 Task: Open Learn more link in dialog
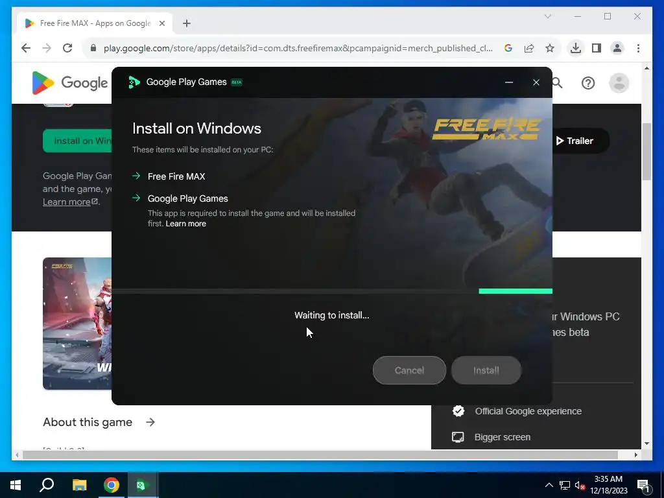point(185,224)
